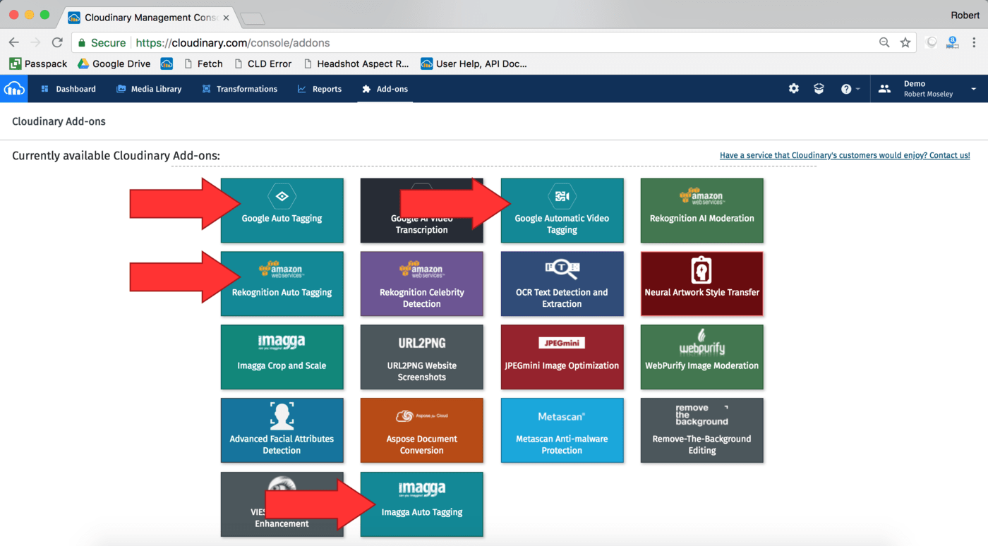This screenshot has width=988, height=546.
Task: Click 'Have a service' Contact us link
Action: [845, 155]
